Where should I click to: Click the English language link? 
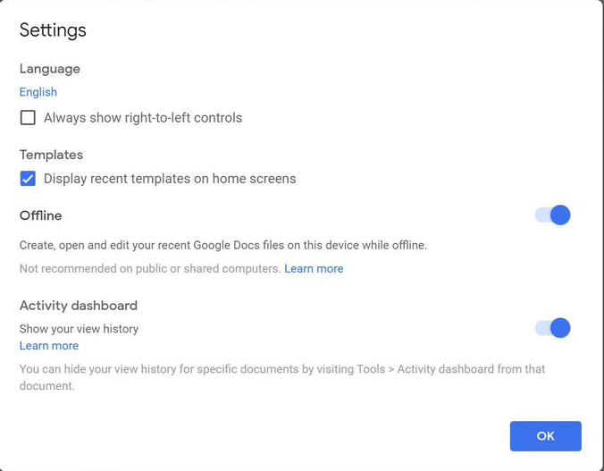point(38,92)
